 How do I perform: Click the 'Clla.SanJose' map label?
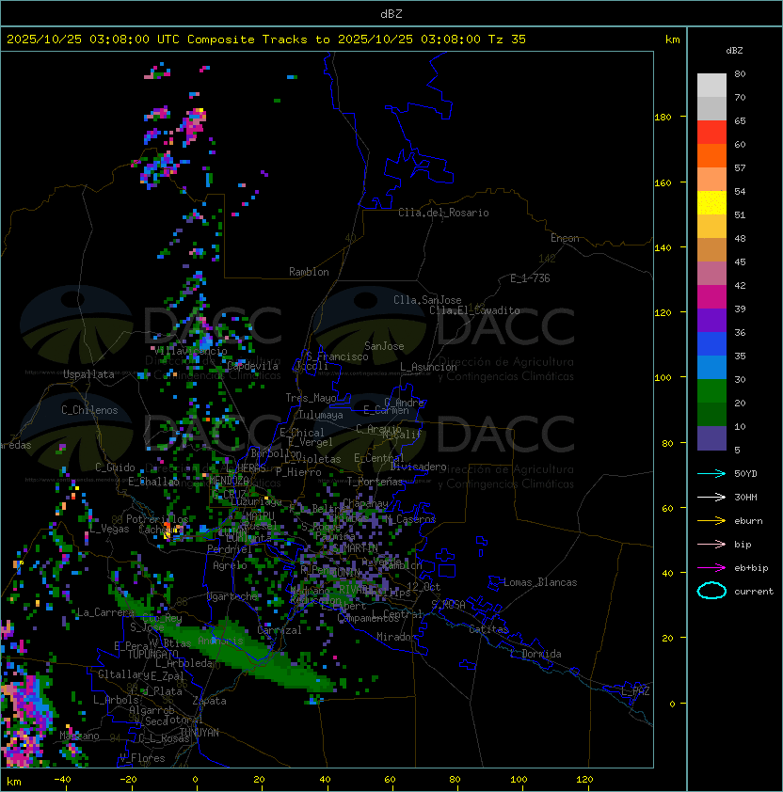pos(427,300)
